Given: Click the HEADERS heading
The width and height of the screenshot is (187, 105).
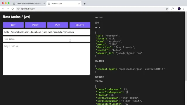Looking at the screenshot, I should tap(99, 61).
